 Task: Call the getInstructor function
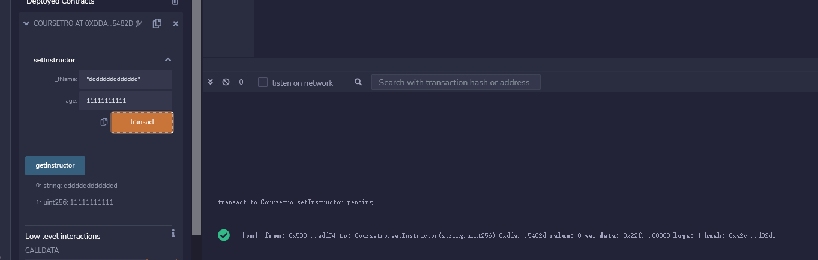tap(55, 165)
